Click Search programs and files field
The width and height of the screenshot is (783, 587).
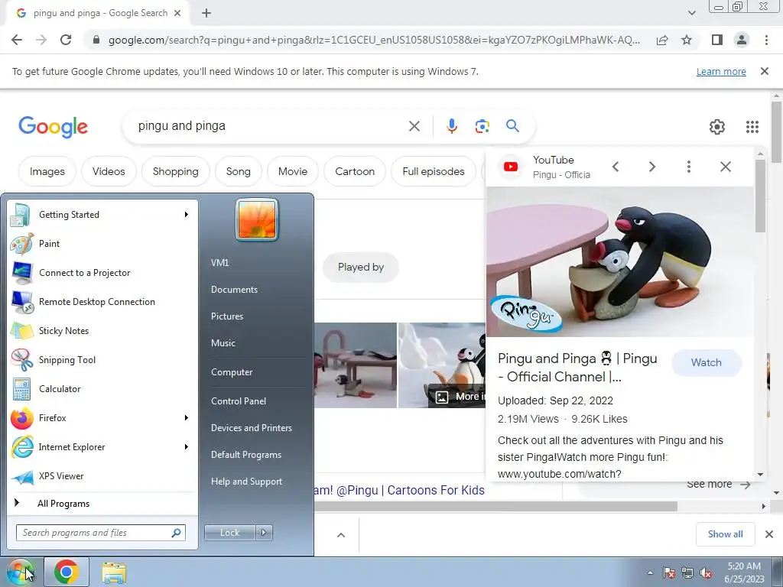[101, 533]
